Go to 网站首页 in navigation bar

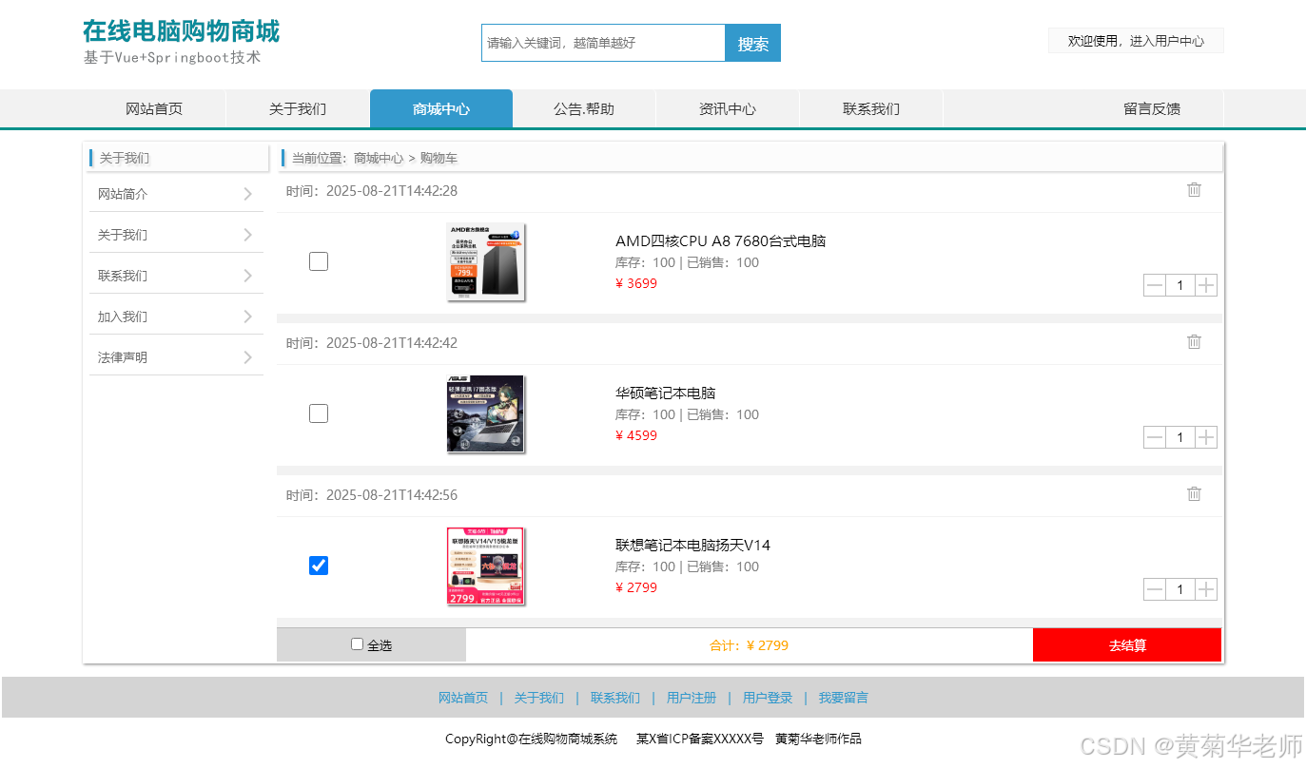[154, 108]
